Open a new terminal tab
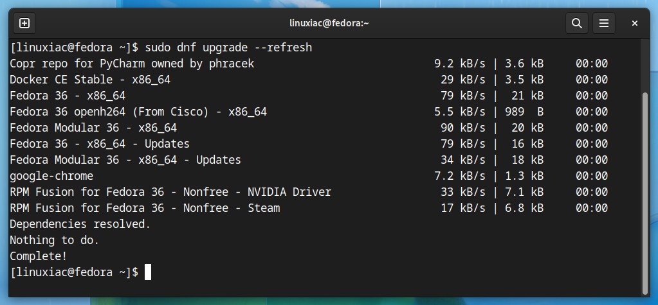This screenshot has width=658, height=305. pyautogui.click(x=24, y=23)
